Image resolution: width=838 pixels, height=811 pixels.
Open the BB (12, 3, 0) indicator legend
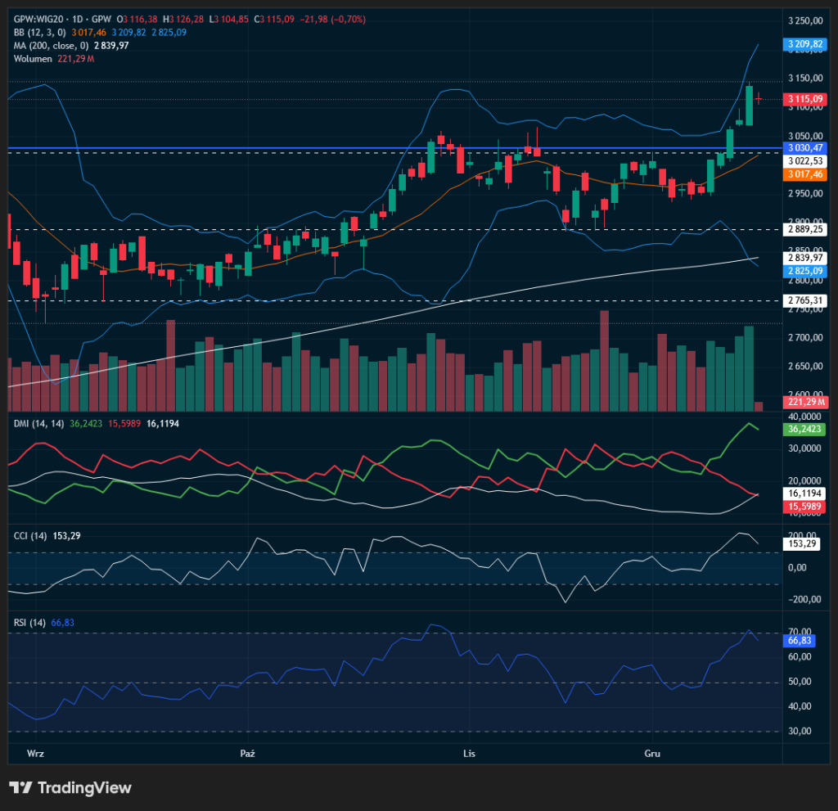(x=41, y=32)
